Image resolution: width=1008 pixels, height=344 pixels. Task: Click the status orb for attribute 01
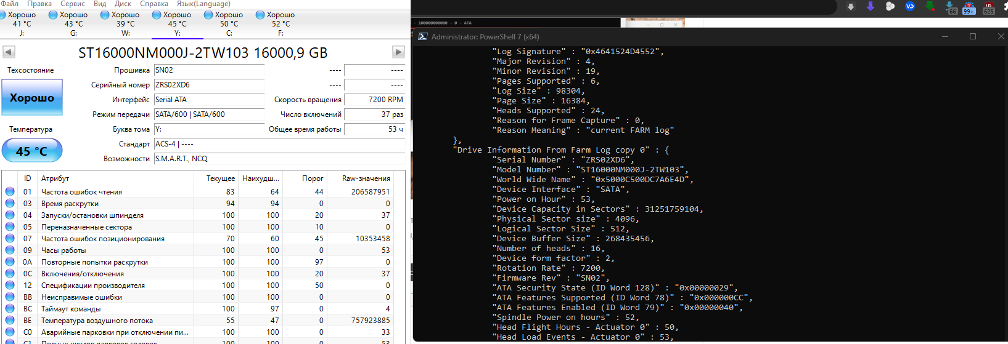point(10,191)
